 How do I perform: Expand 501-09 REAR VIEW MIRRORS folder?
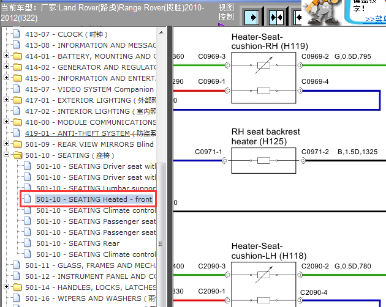coord(7,144)
